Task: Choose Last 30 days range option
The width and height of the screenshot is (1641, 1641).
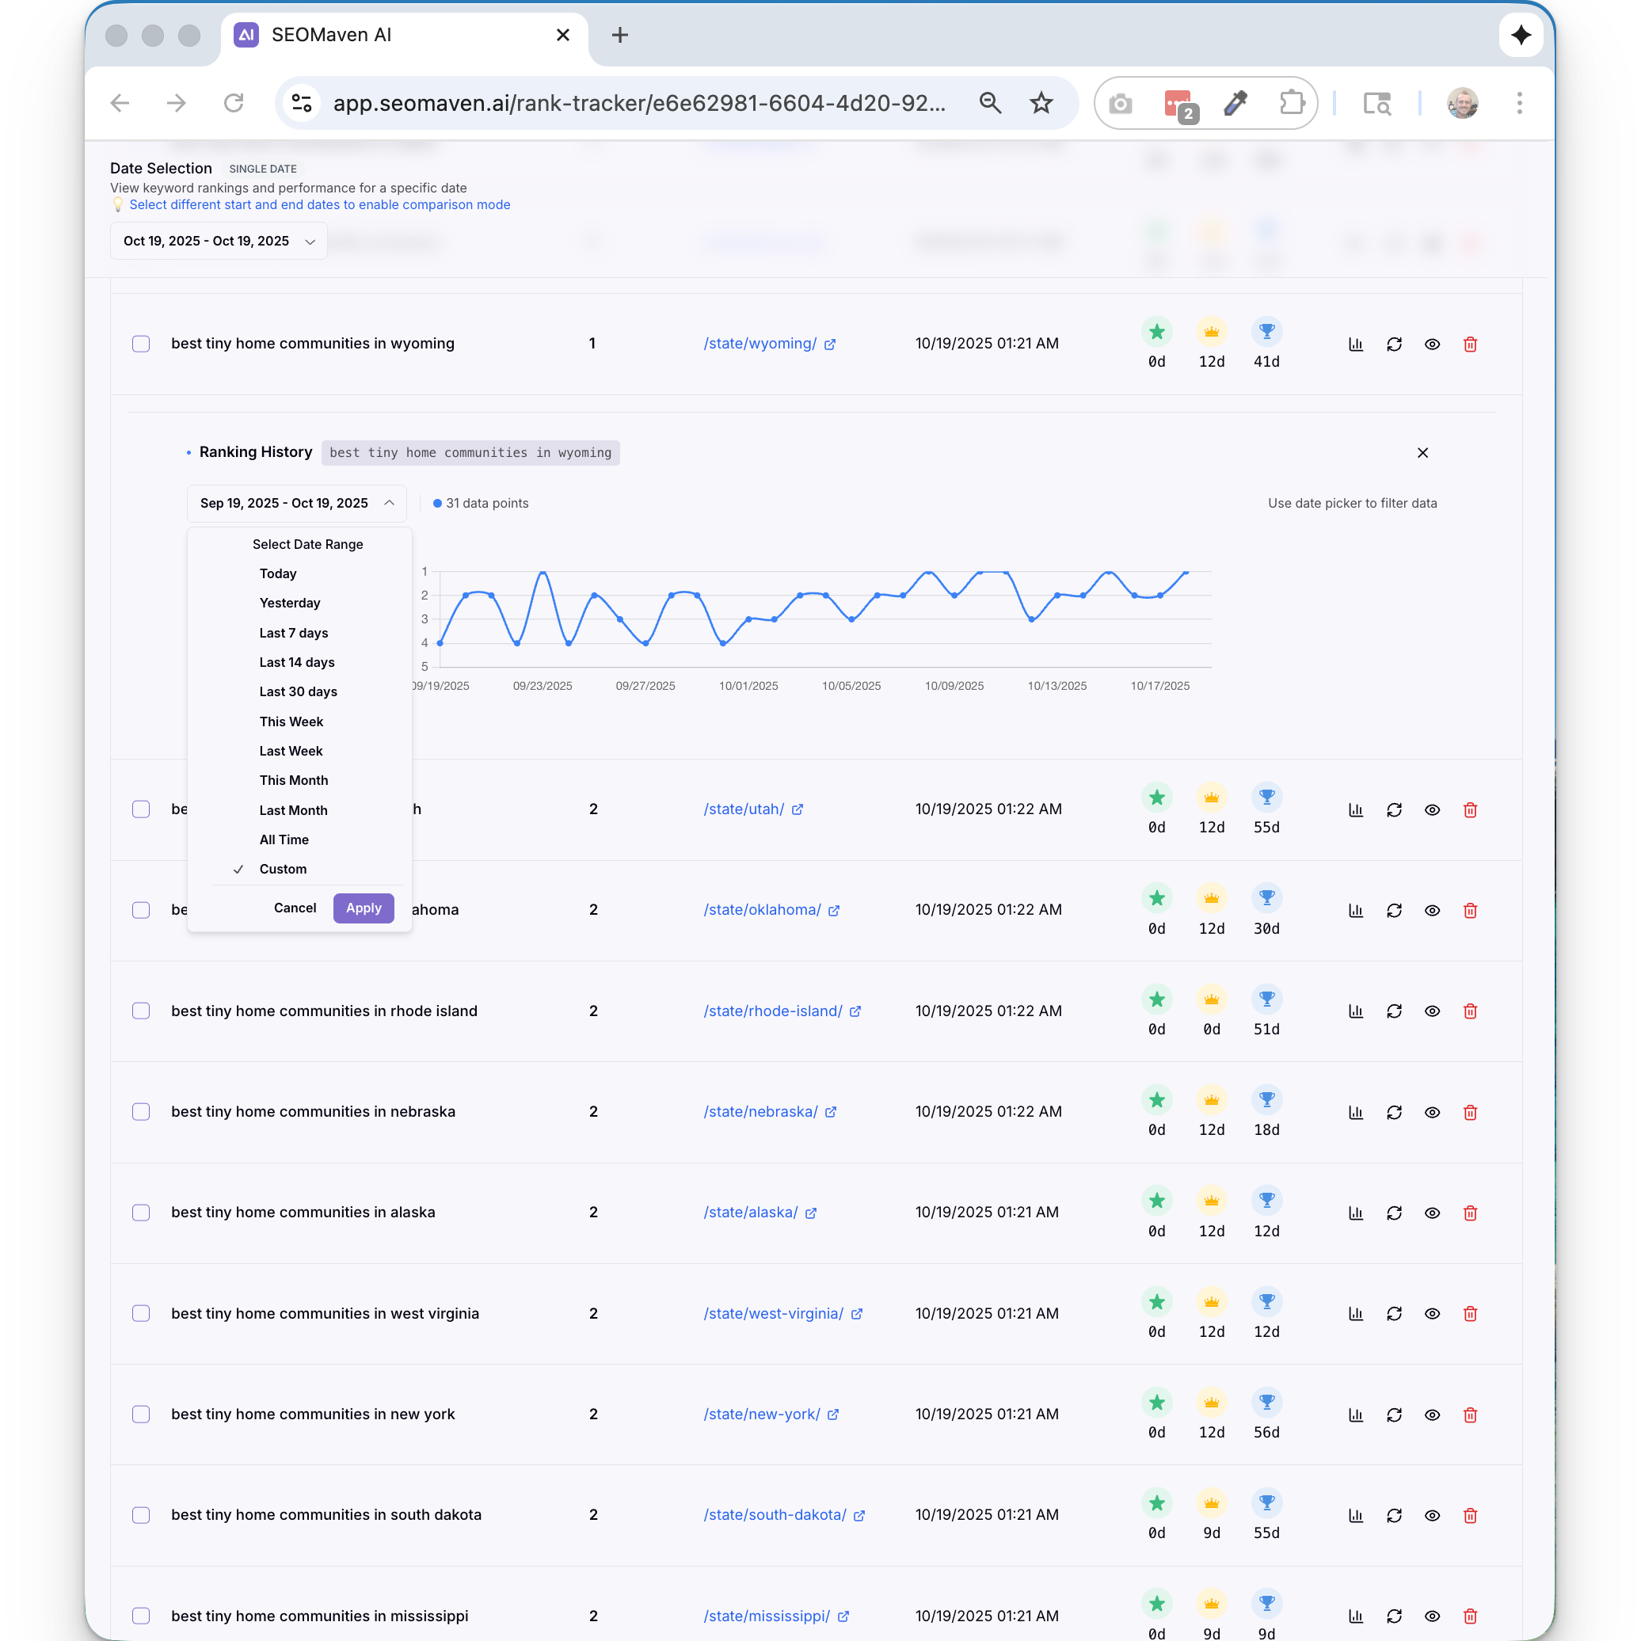Action: pos(298,691)
